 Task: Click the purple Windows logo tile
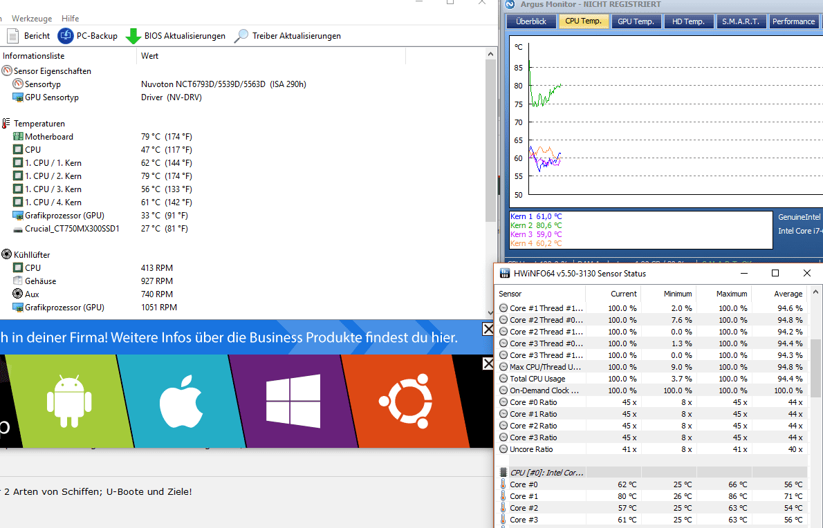click(x=293, y=401)
